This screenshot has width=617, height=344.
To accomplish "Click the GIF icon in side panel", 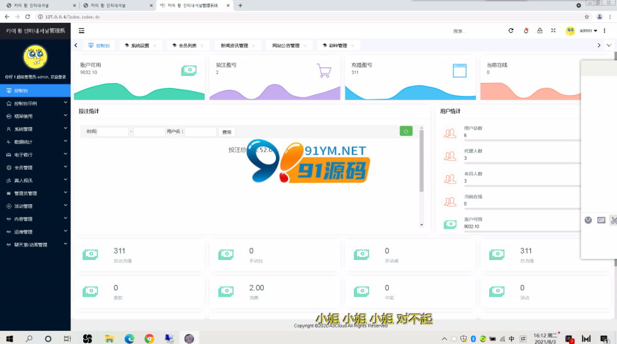I will (x=601, y=220).
